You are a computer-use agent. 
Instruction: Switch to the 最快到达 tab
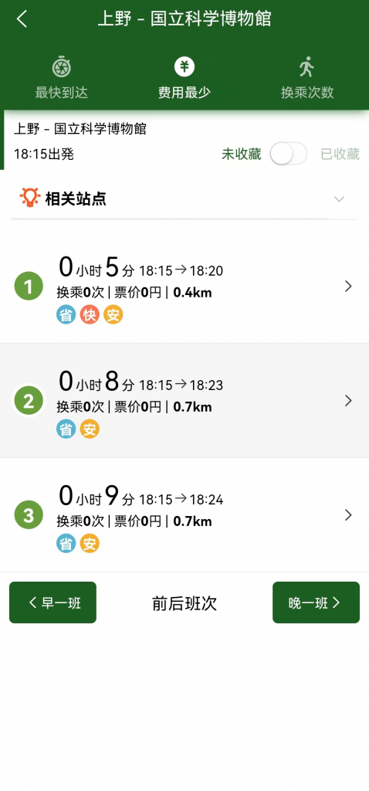[62, 79]
